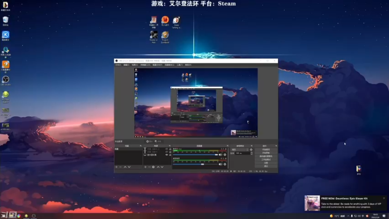Open transition properties gear icon
This screenshot has height=219, width=389.
251,149
